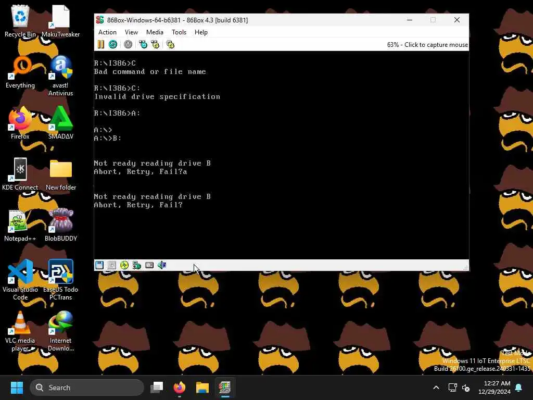Click the sound speaker status icon
The height and width of the screenshot is (400, 533).
point(162,265)
